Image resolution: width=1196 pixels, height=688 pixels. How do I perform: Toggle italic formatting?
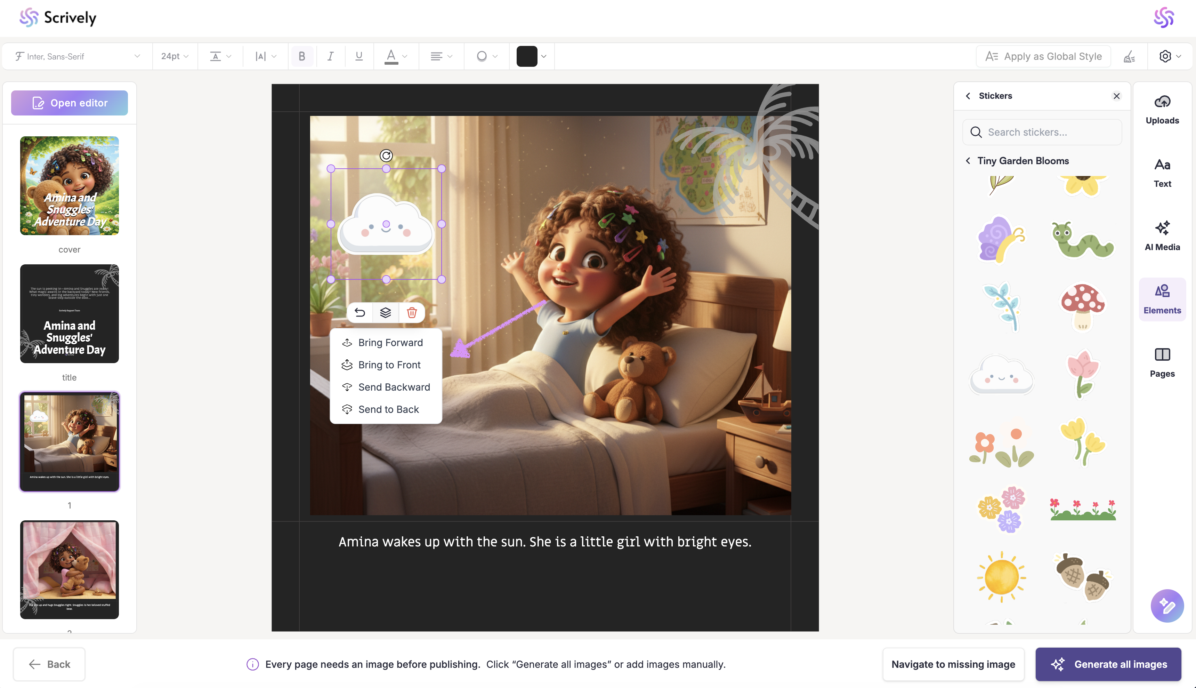point(330,57)
